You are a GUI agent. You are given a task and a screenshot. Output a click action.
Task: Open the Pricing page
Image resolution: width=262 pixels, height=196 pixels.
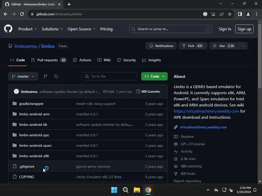(106, 29)
